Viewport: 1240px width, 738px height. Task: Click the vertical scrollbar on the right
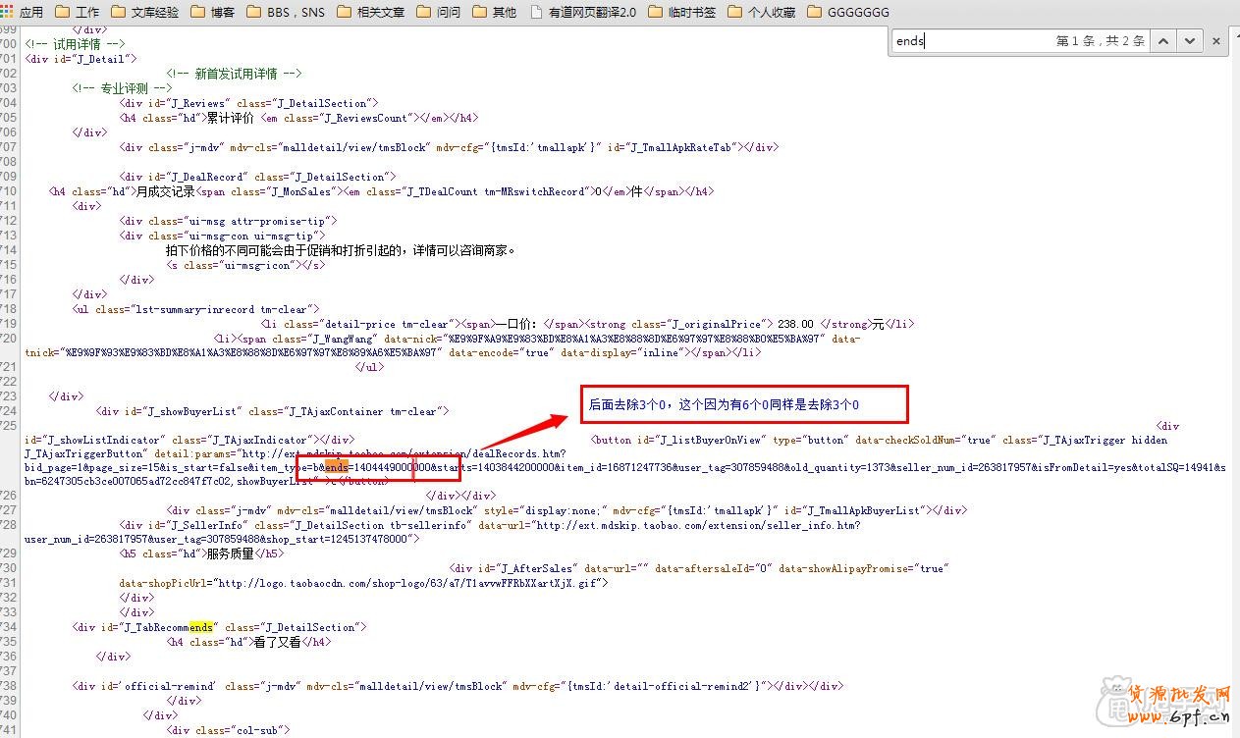tap(1234, 393)
